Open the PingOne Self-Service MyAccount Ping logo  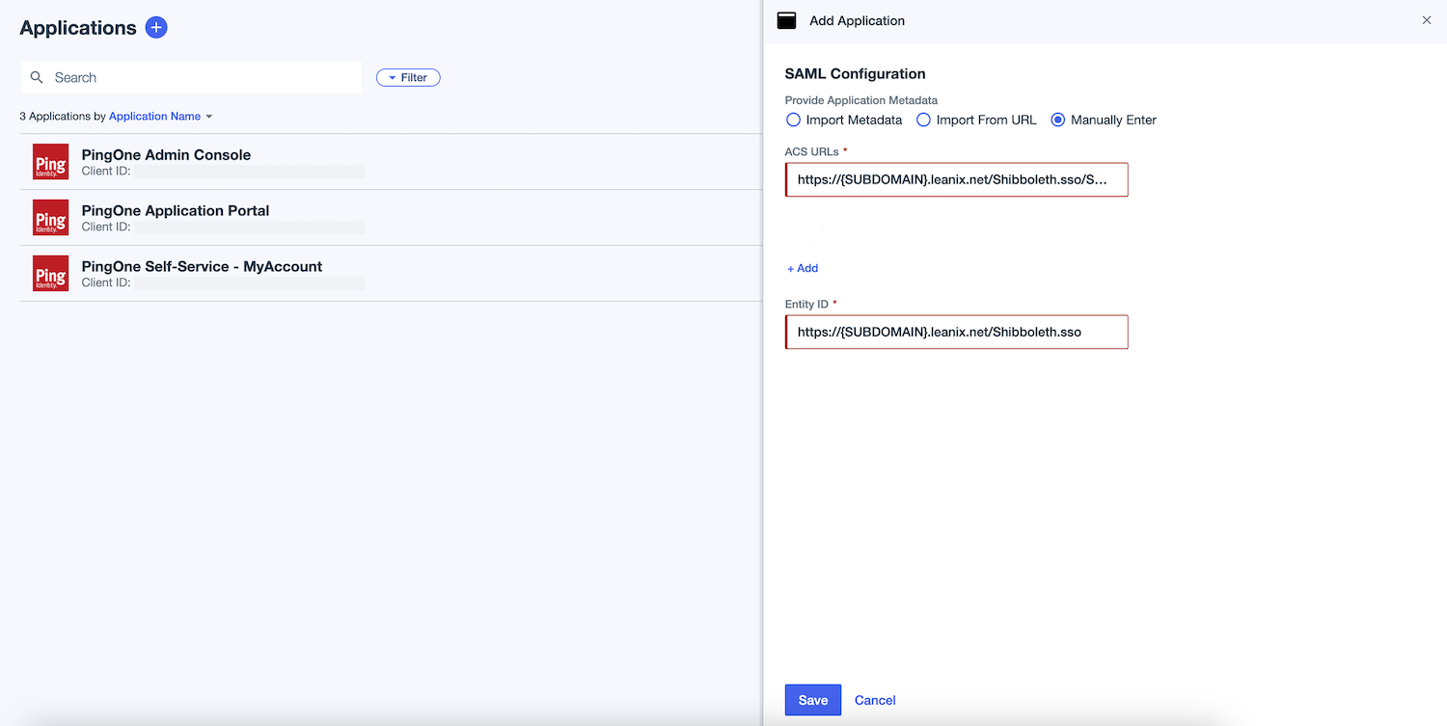click(50, 274)
